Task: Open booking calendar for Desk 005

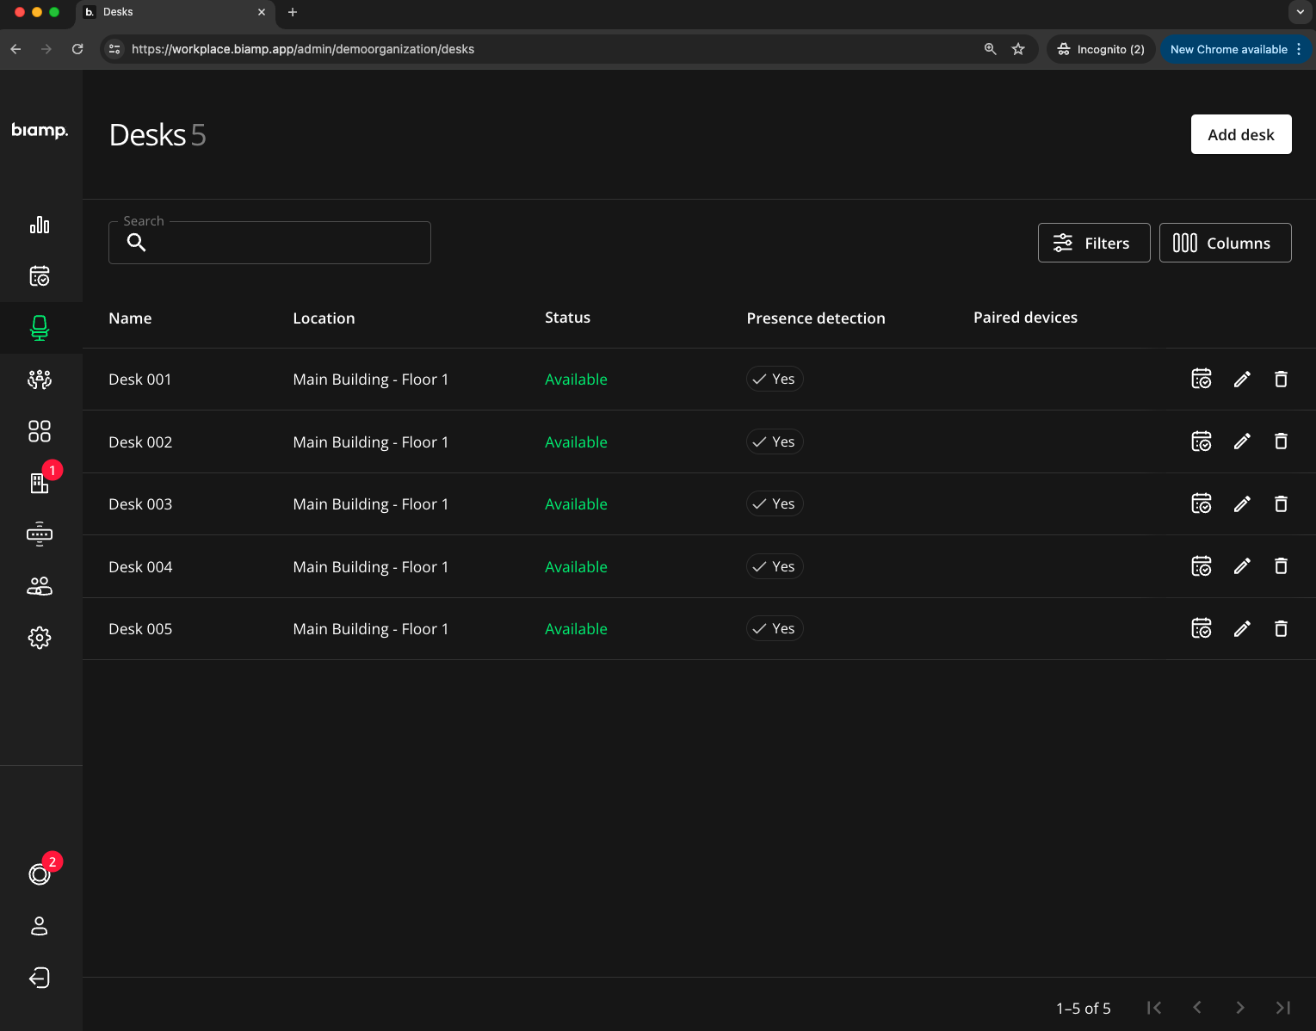Action: click(x=1202, y=628)
